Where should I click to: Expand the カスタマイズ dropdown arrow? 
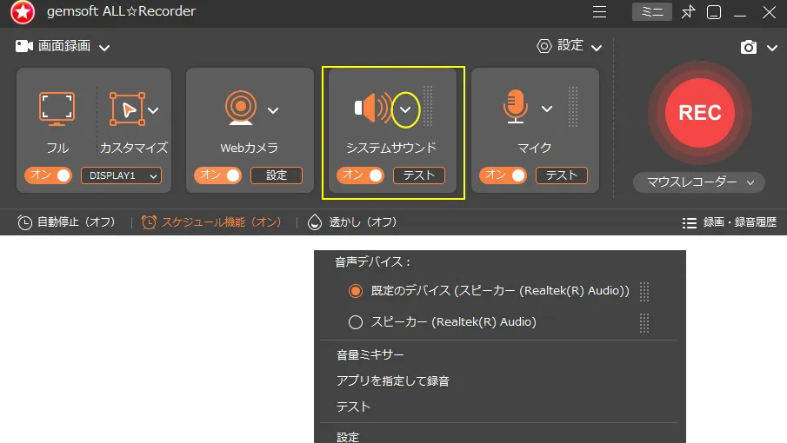click(154, 110)
